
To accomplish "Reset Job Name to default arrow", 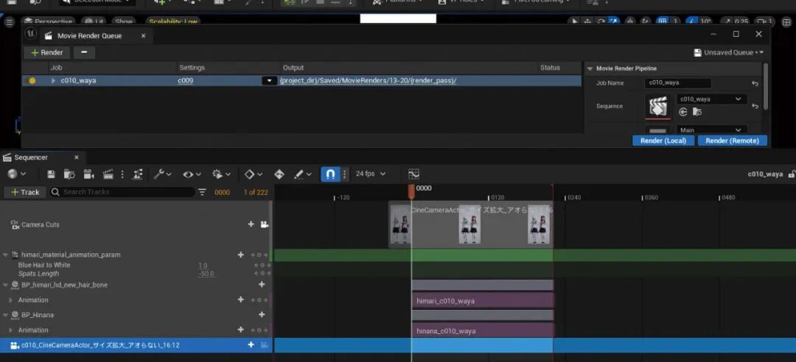I will coord(755,84).
